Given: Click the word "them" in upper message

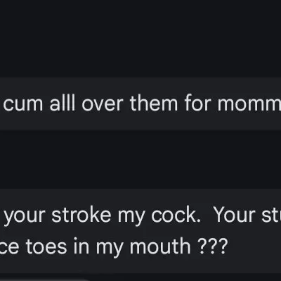Looking at the screenshot, I should coord(154,104).
